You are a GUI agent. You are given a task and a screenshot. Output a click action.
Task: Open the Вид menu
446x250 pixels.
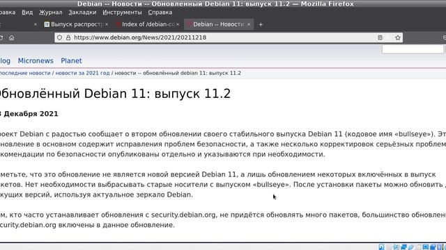pos(27,12)
